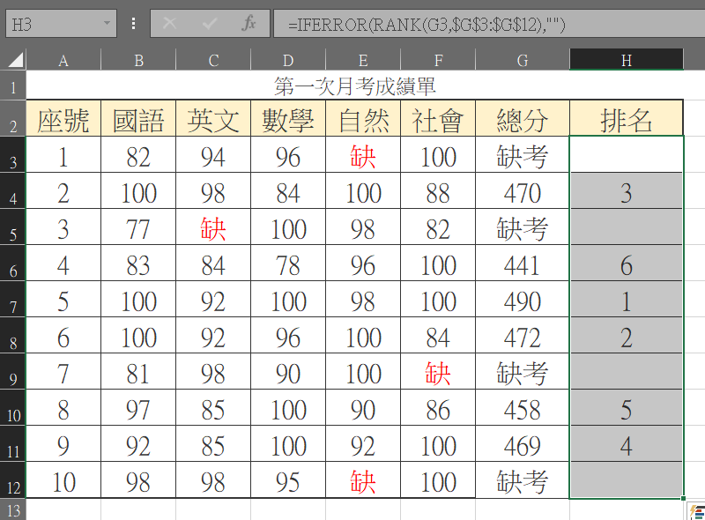Select row 13 header

click(13, 509)
